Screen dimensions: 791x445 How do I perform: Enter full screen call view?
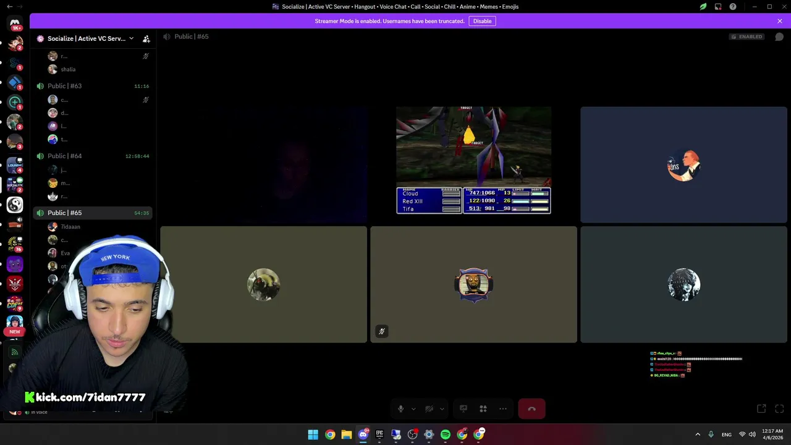click(779, 409)
